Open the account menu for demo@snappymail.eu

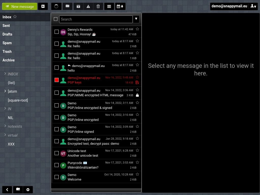pyautogui.click(x=253, y=6)
